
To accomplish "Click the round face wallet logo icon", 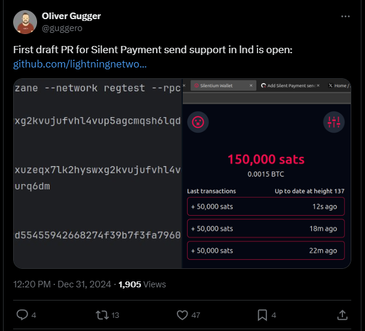I will coord(197,122).
